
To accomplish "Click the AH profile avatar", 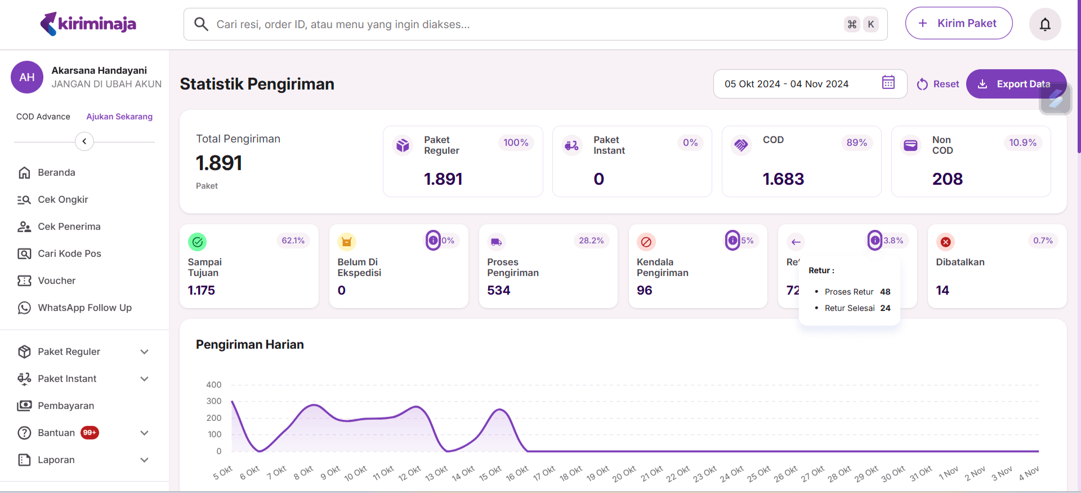I will (27, 77).
